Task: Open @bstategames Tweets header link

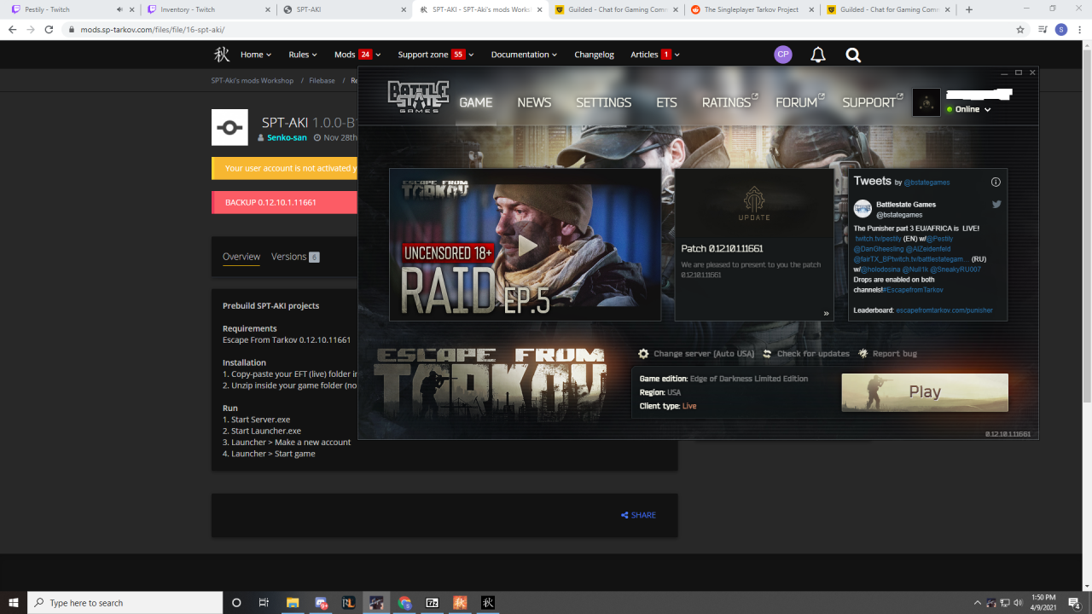Action: [926, 182]
